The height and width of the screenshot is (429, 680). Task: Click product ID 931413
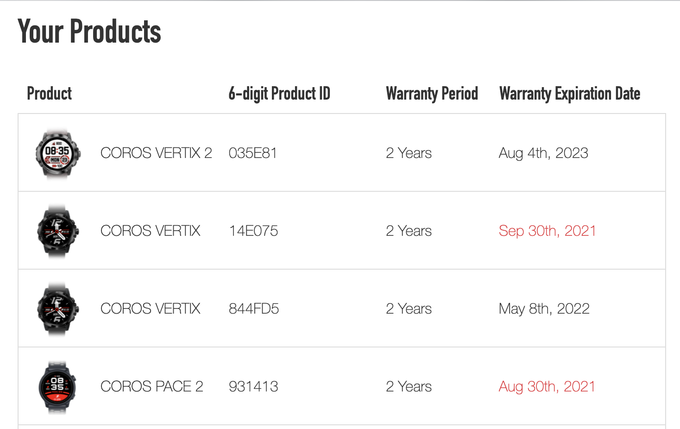point(253,386)
